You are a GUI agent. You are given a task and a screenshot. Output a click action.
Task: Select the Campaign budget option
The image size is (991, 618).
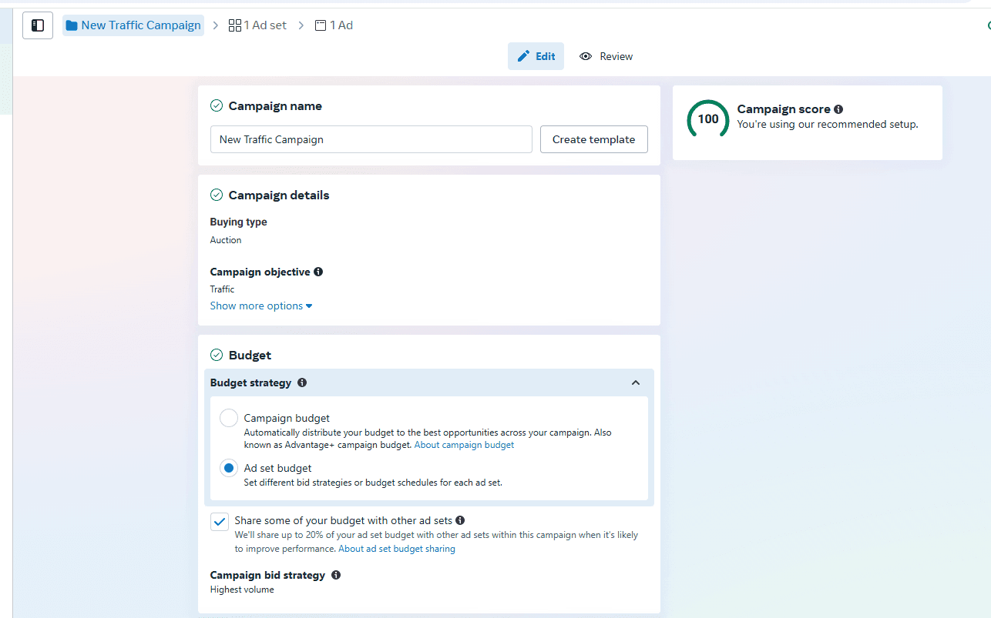click(x=229, y=417)
